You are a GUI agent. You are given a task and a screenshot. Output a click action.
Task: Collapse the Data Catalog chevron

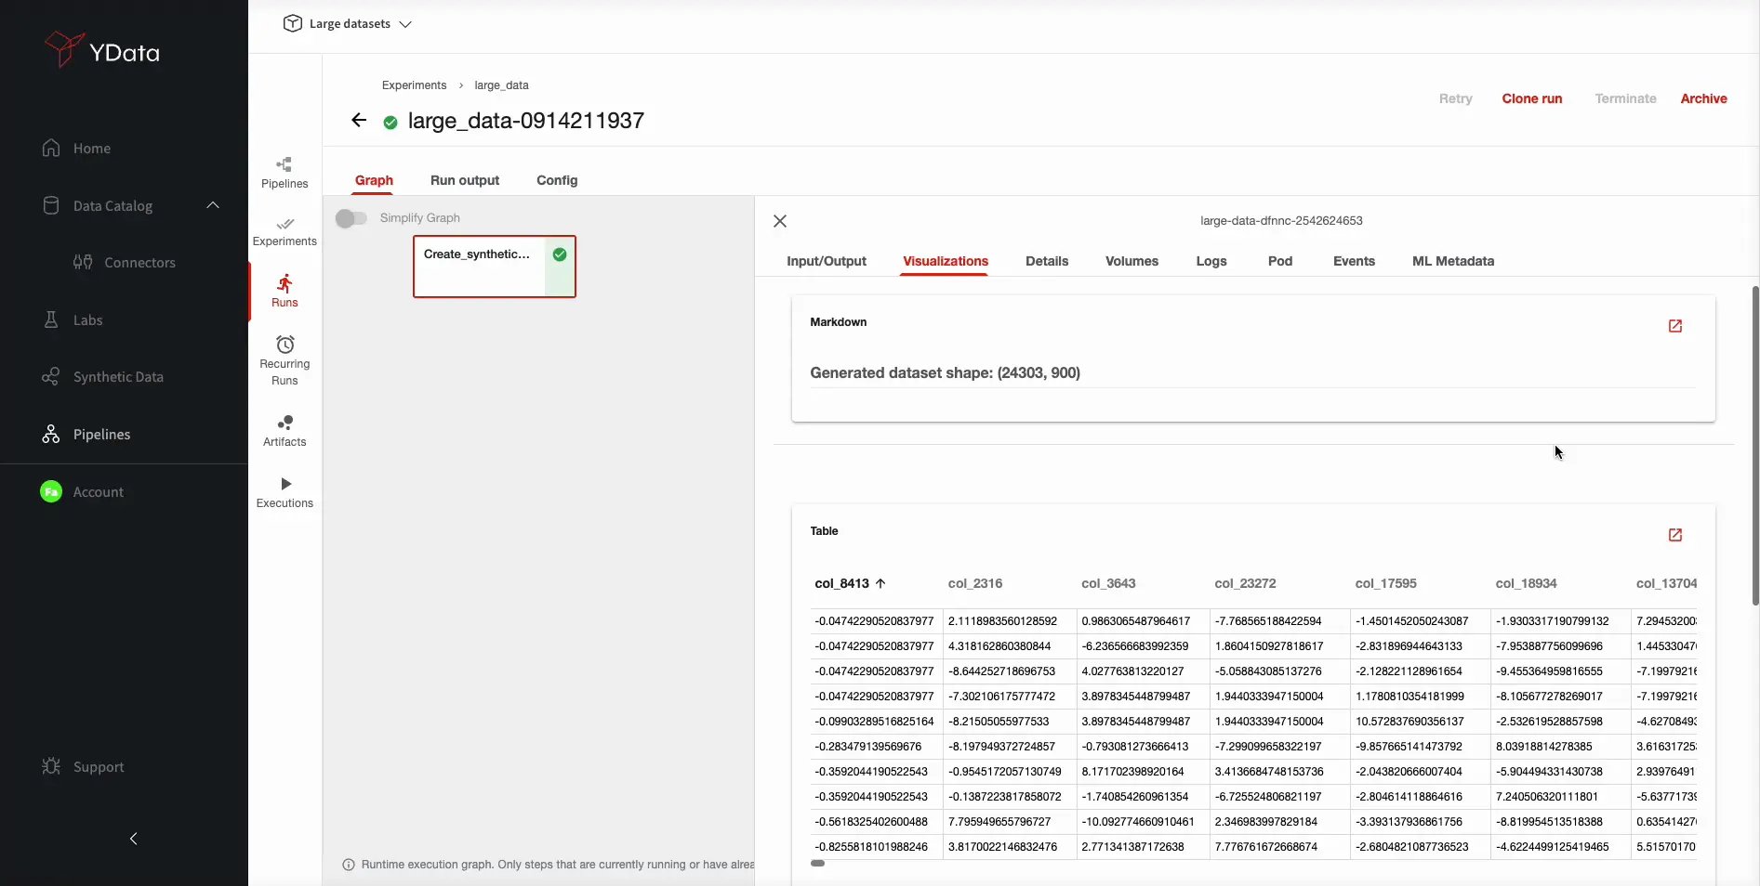(x=213, y=205)
